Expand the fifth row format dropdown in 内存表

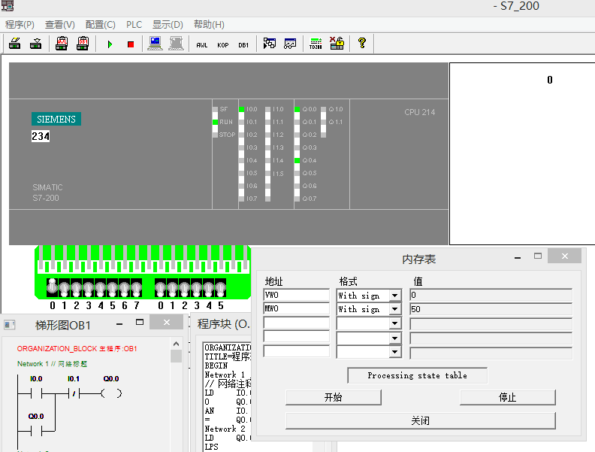click(395, 352)
